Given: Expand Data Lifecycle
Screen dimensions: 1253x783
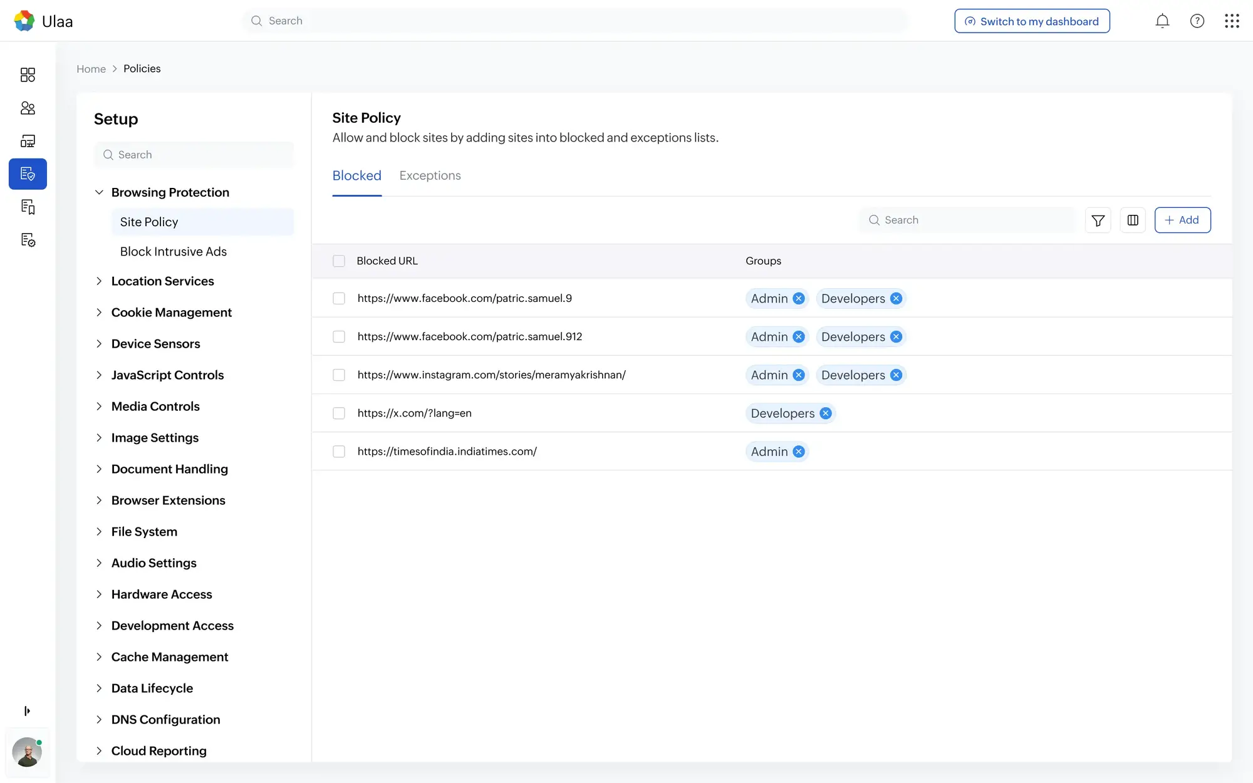Looking at the screenshot, I should click(99, 688).
